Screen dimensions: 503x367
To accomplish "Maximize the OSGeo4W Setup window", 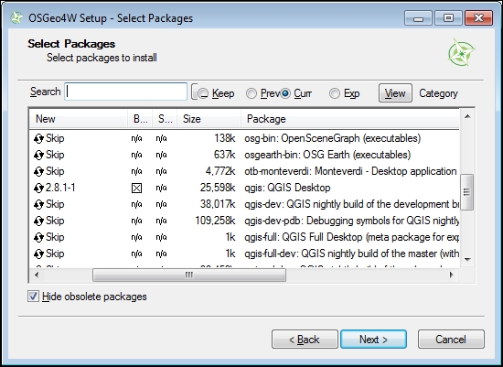I will [x=448, y=18].
